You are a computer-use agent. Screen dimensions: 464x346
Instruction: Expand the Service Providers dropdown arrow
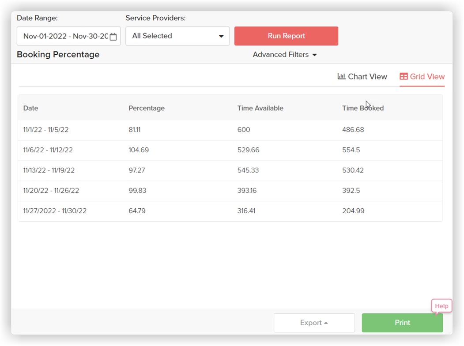coord(221,36)
